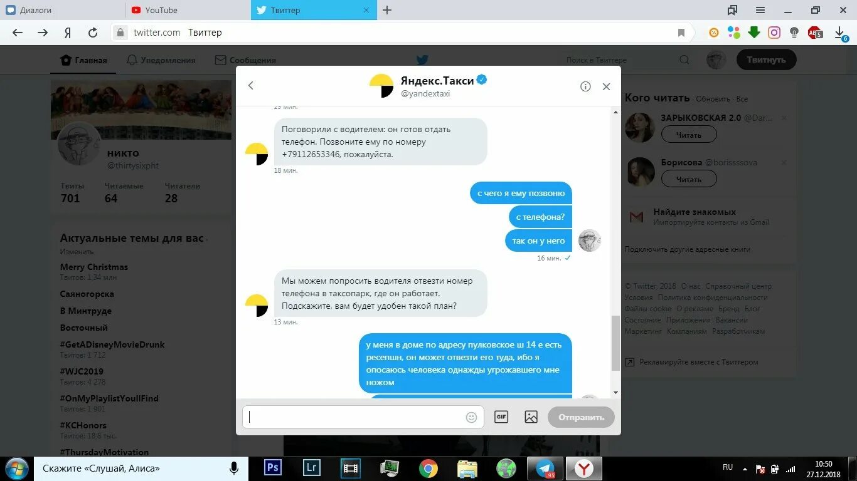Follow Борисова with Читать button
Viewport: 857px width, 481px height.
click(x=689, y=179)
